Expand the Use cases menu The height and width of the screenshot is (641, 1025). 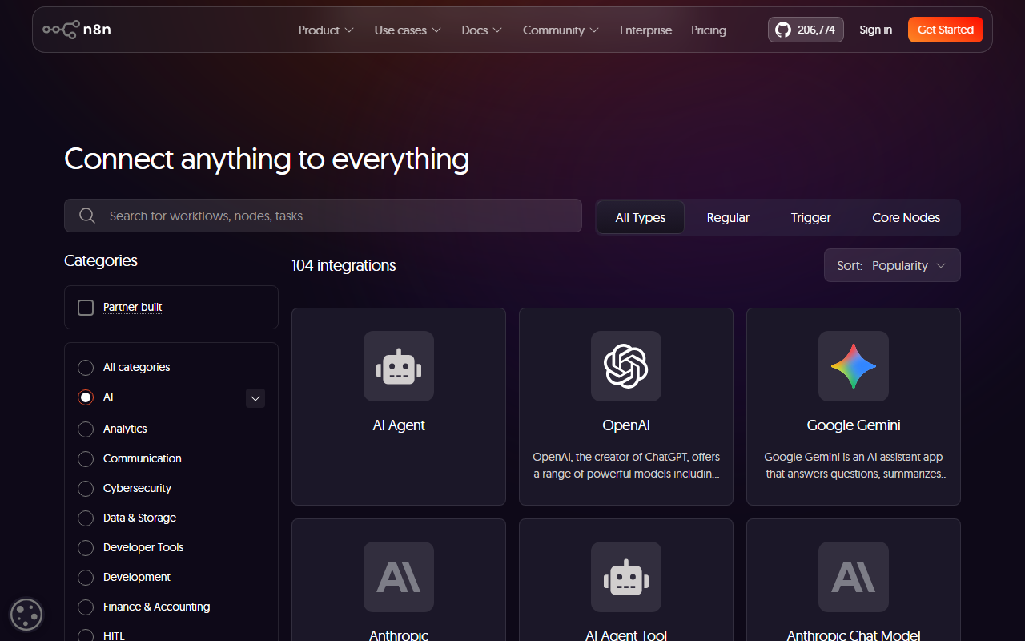pyautogui.click(x=408, y=30)
